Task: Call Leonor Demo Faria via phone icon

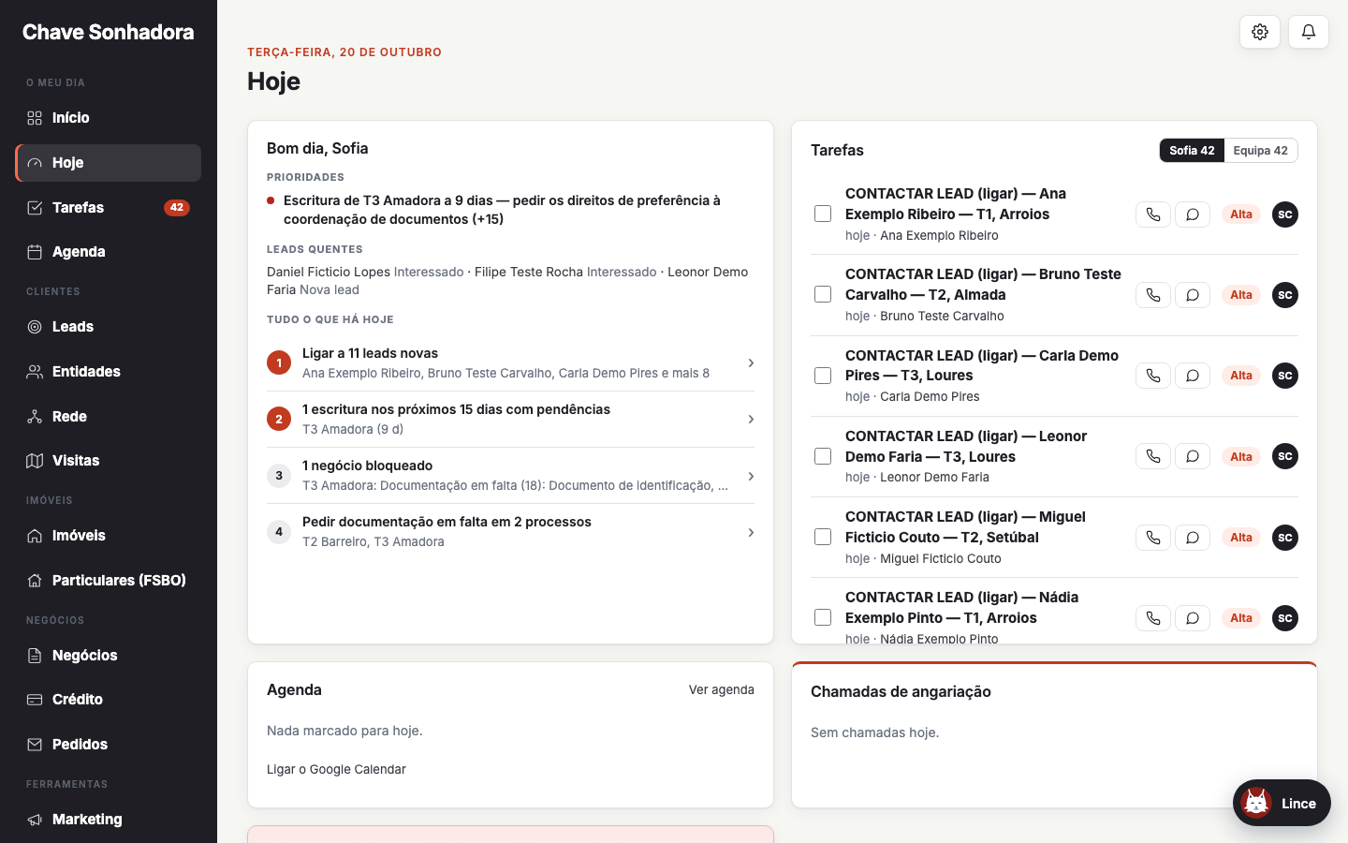Action: point(1153,456)
